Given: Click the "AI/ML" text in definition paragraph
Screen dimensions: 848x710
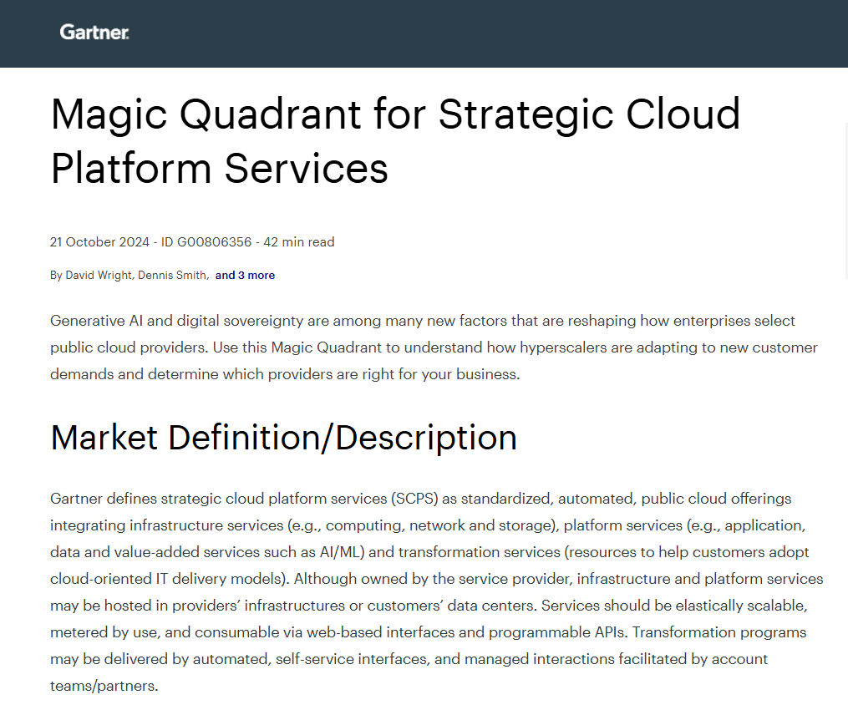Looking at the screenshot, I should pyautogui.click(x=342, y=552).
